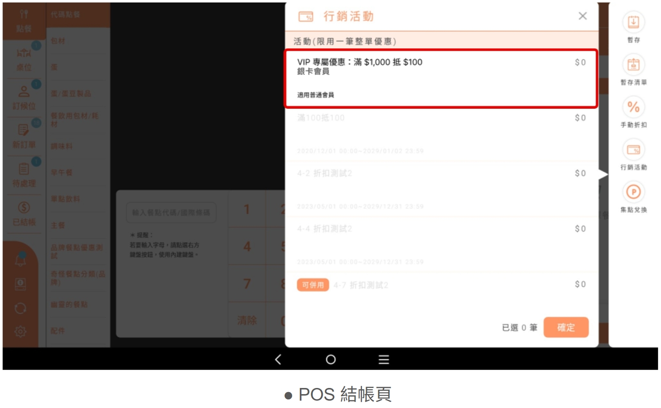This screenshot has width=661, height=408.
Task: Click the notification bell icon
Action: [20, 260]
